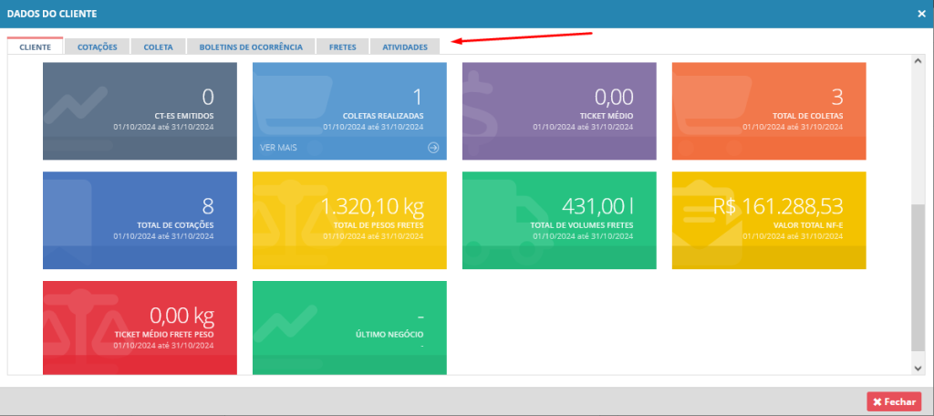Go to Boletins de Ocorrência tab
934x416 pixels.
point(251,47)
